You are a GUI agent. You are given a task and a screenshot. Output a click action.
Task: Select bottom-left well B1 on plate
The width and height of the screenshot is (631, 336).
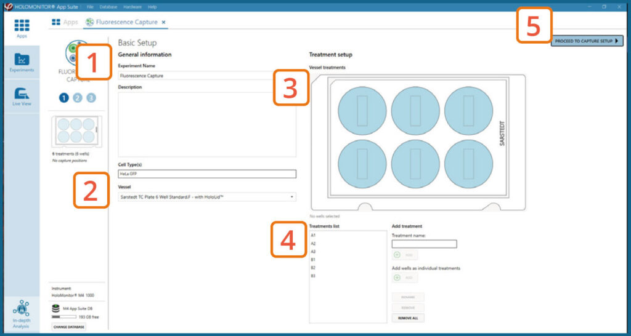pos(362,164)
